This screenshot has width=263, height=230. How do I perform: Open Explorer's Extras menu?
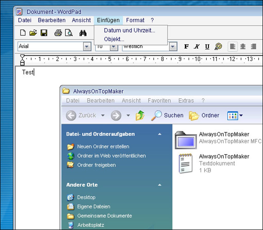click(x=186, y=100)
